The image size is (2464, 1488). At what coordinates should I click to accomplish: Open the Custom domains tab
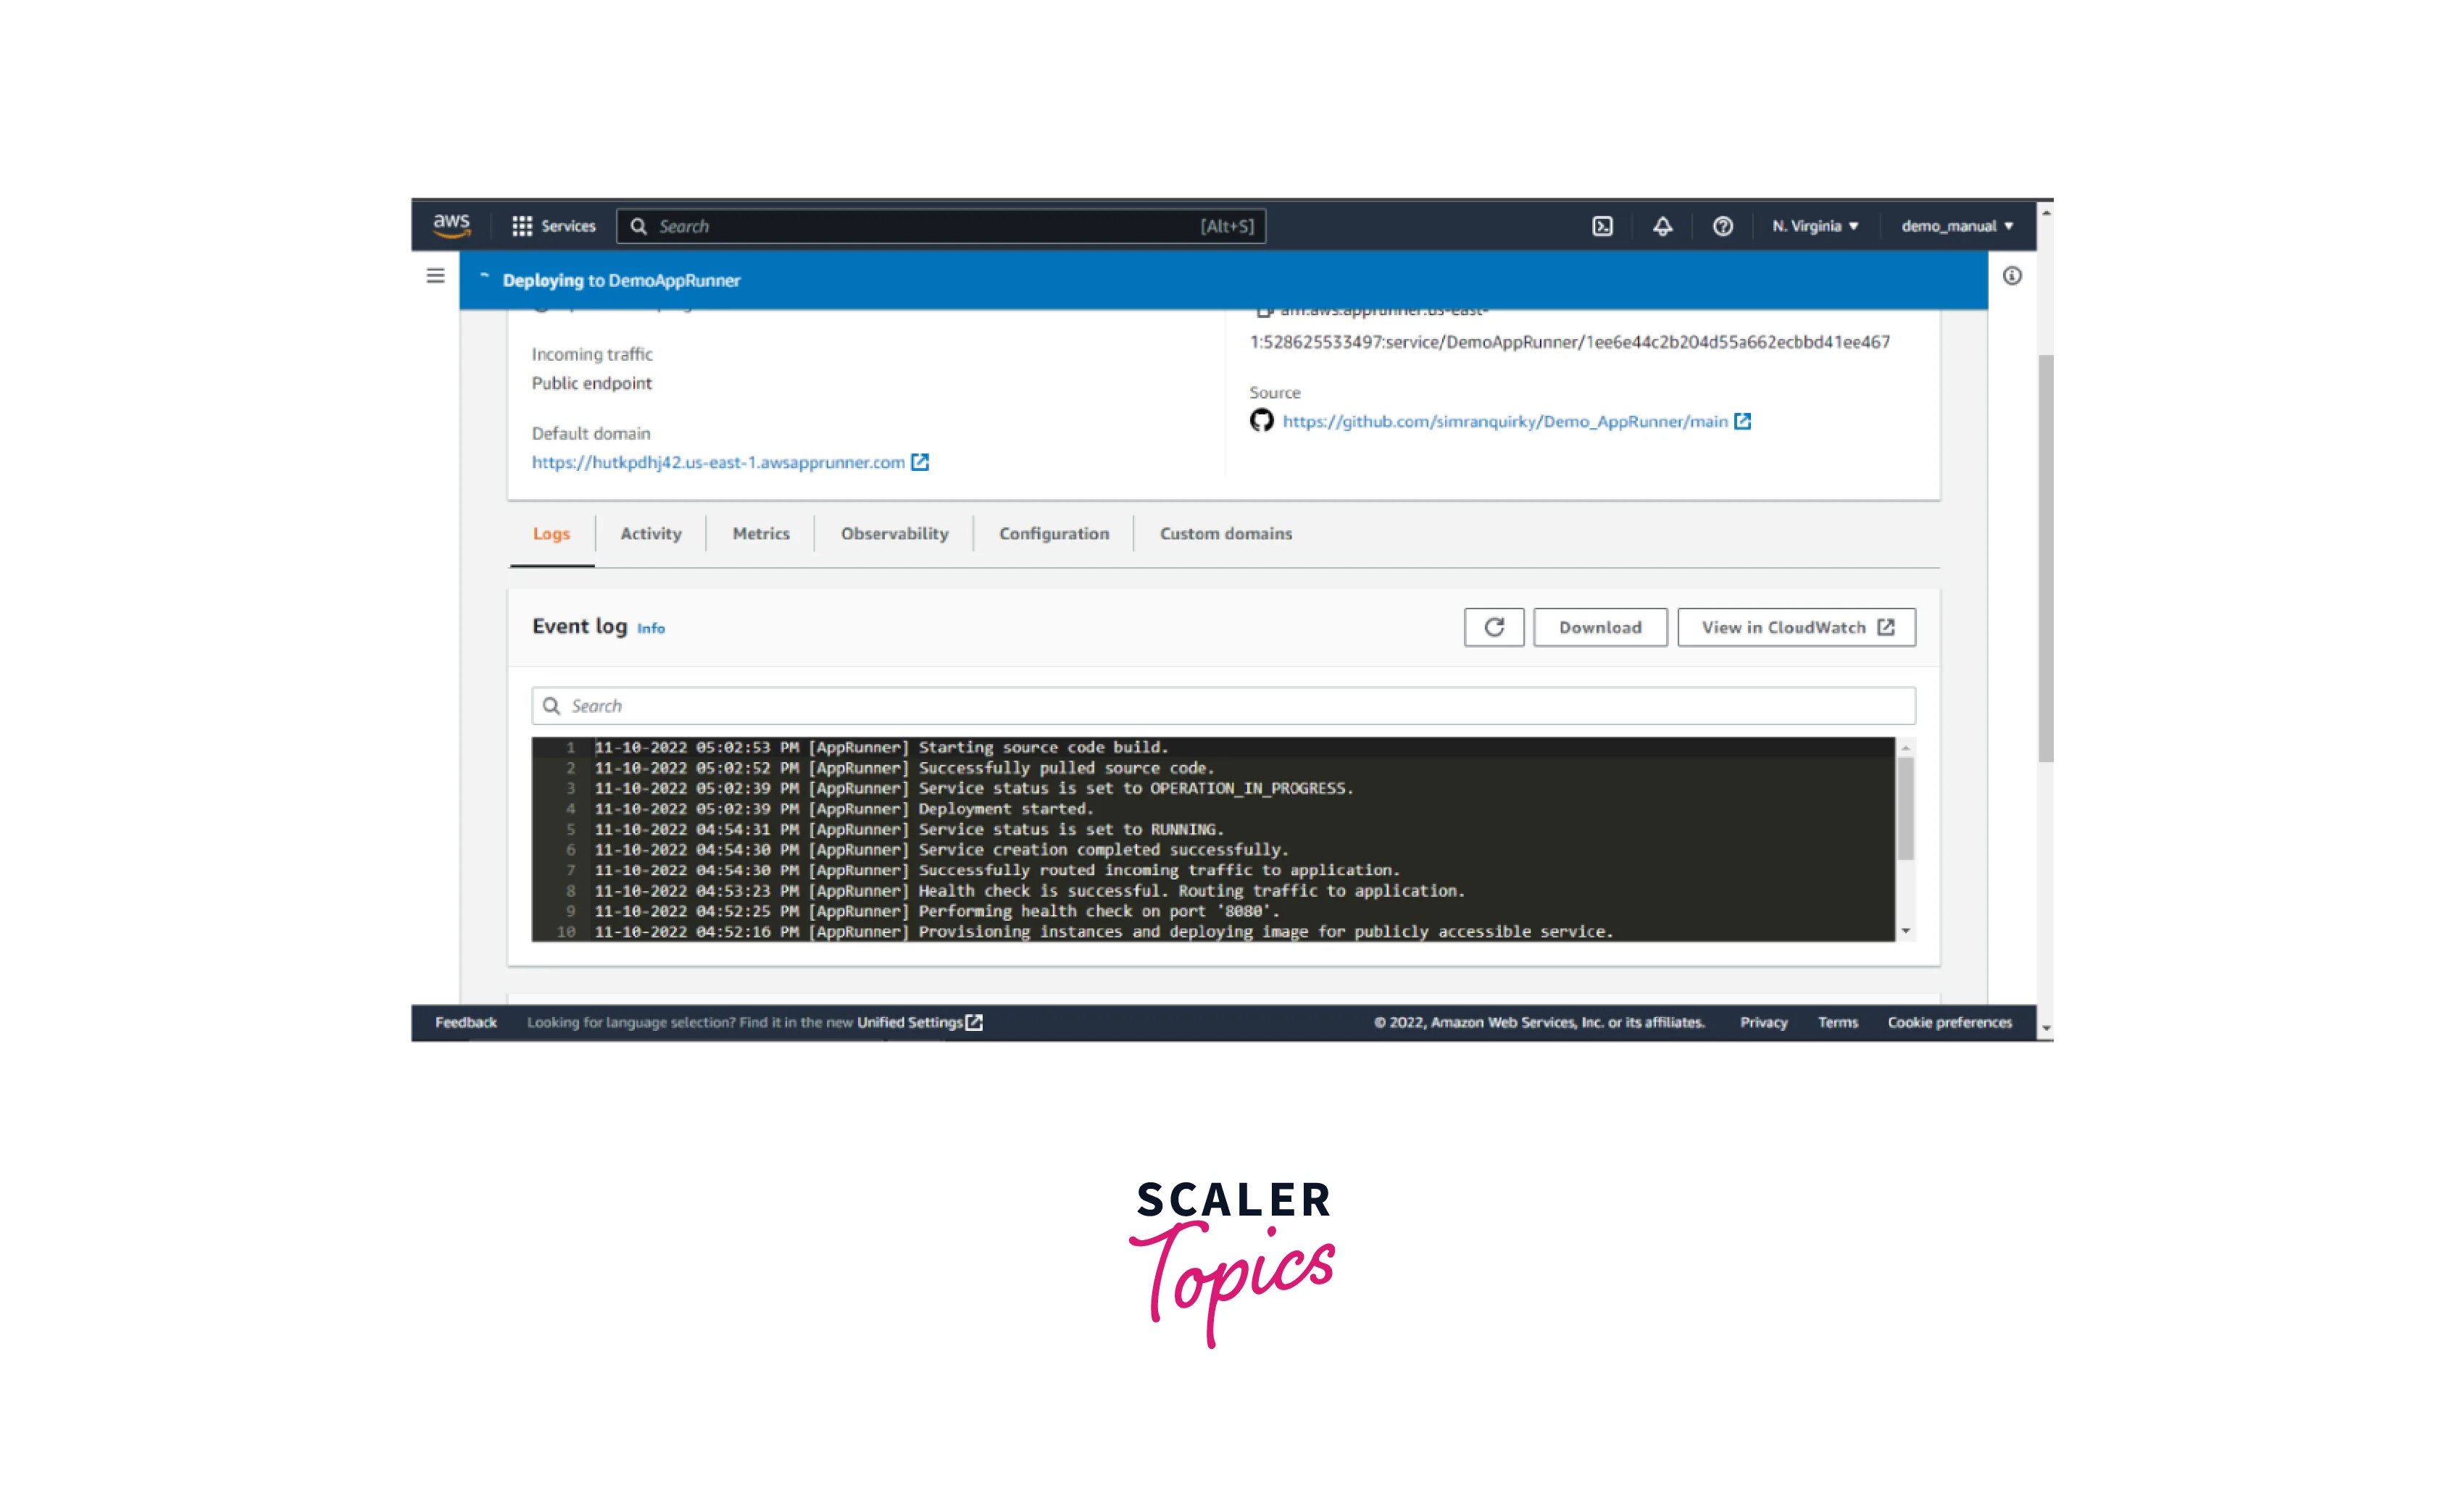tap(1225, 534)
